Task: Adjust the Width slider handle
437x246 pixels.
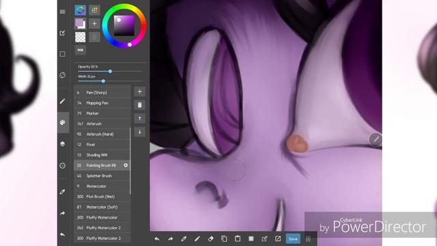Action: point(103,81)
